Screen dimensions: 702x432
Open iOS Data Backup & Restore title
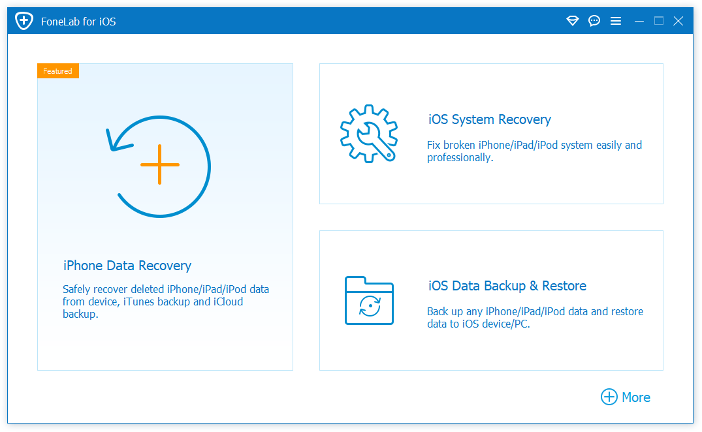pos(507,286)
